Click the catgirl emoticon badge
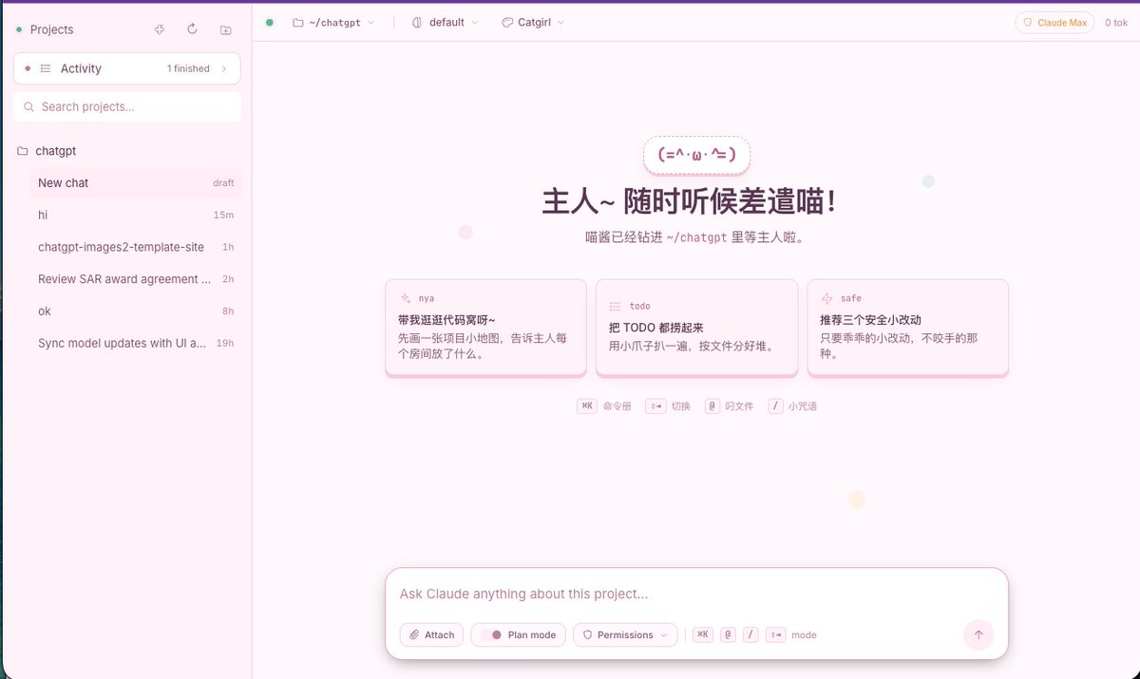The image size is (1140, 679). [697, 155]
